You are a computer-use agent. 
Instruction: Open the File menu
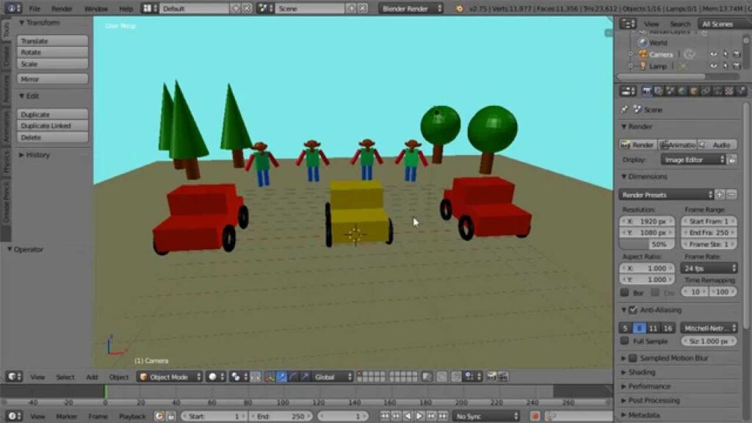(x=35, y=9)
